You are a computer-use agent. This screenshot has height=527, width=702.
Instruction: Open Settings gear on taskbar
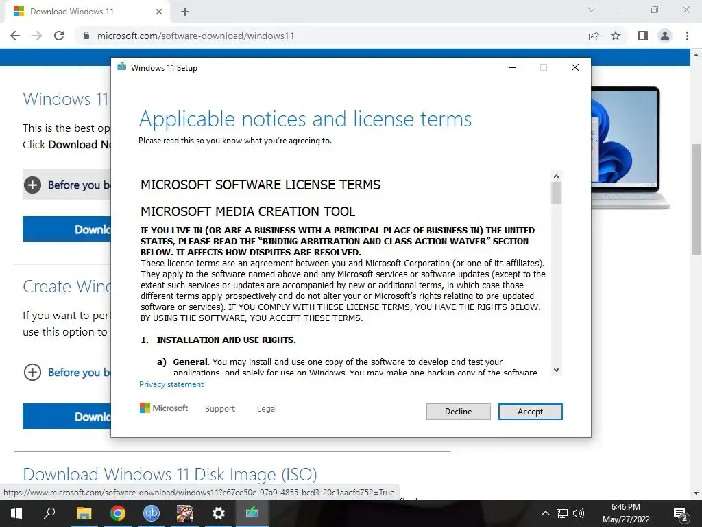(x=219, y=513)
